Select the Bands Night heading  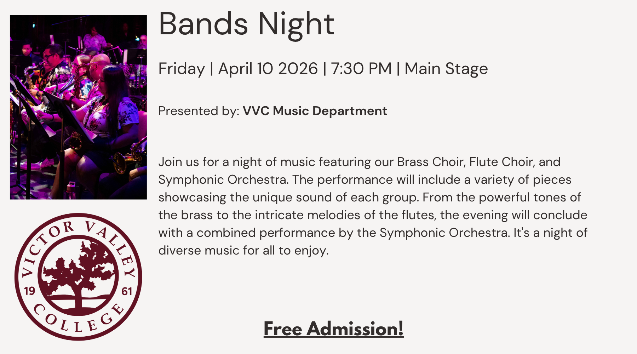[x=246, y=24]
